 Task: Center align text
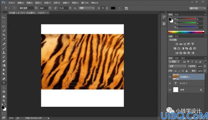(x=103, y=8)
